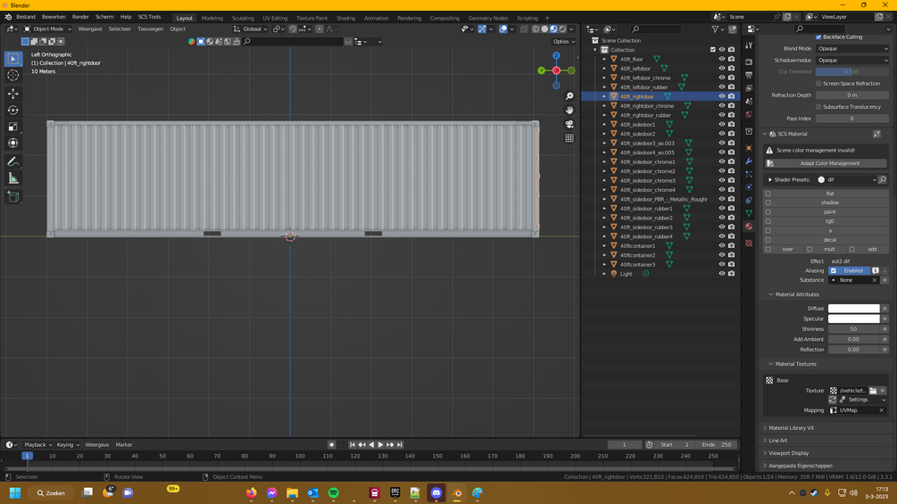Open Windows Zoeken search button
The width and height of the screenshot is (897, 504).
(51, 492)
